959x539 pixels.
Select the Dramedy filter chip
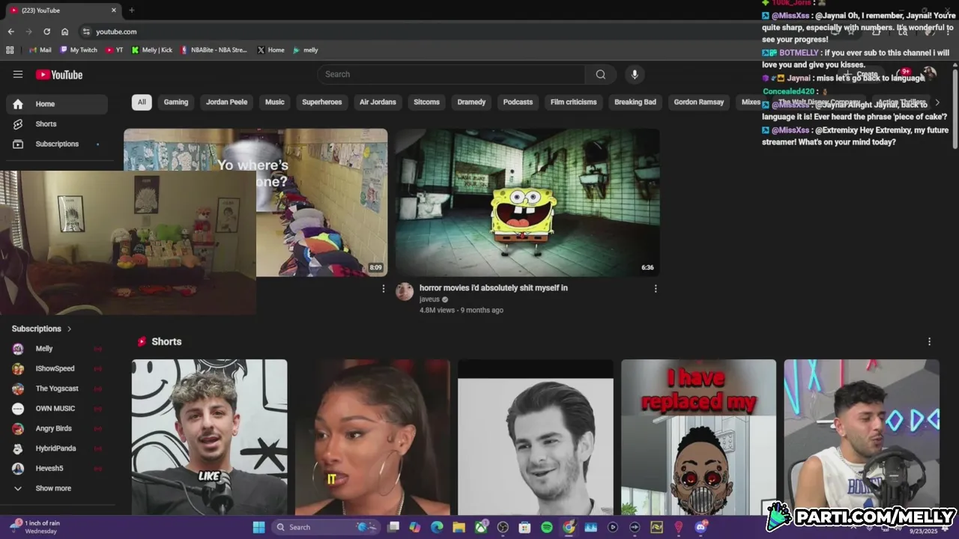pos(471,102)
